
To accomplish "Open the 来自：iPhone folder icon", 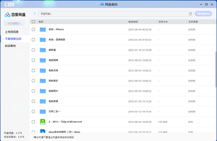I will [43, 29].
